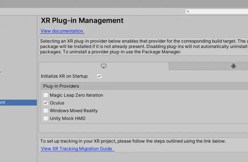Select the desktop standalone platform tab icon
This screenshot has width=248, height=162.
coord(103,66)
